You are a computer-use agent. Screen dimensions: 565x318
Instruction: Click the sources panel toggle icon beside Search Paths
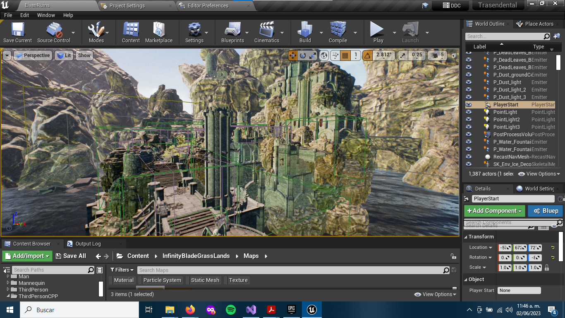(6, 270)
